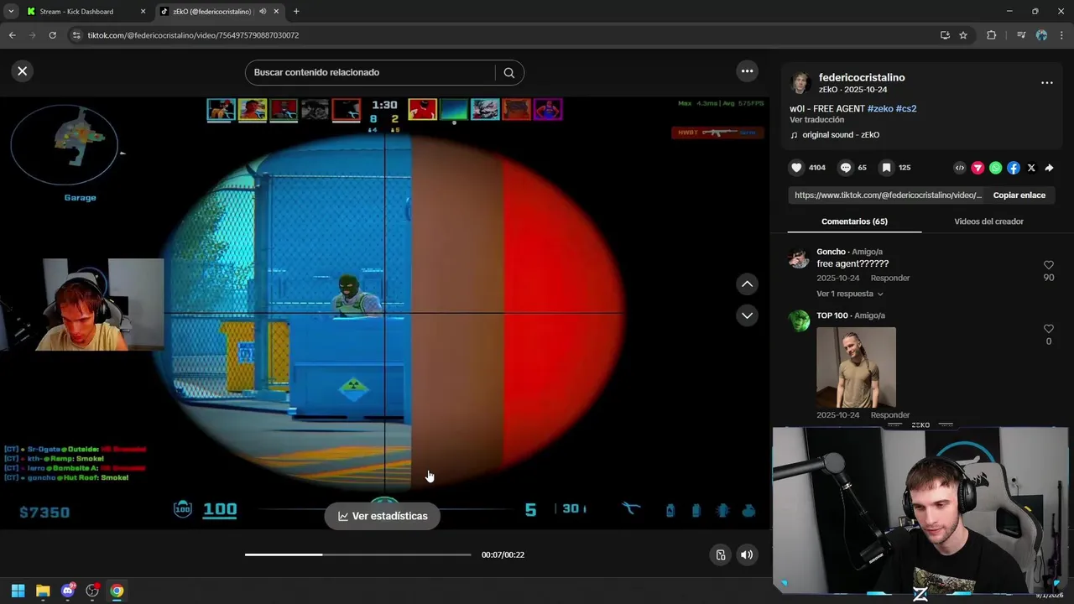Bookmark this page with the star
1074x604 pixels.
[963, 35]
